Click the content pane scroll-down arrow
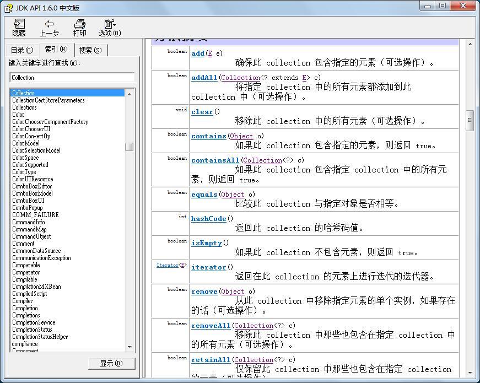Viewport: 480px width, 383px height. [470, 373]
